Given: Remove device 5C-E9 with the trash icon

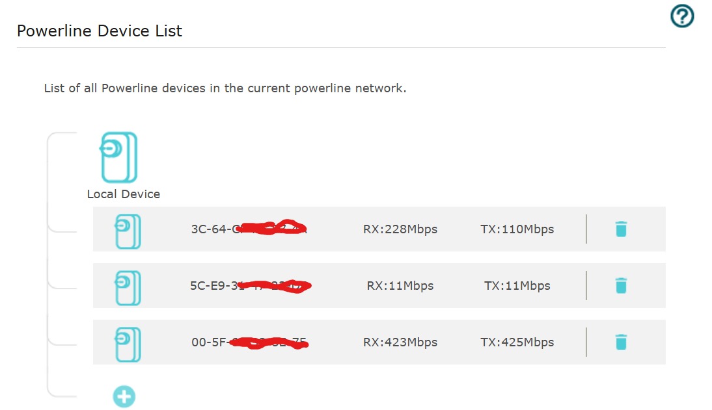Looking at the screenshot, I should [x=621, y=285].
